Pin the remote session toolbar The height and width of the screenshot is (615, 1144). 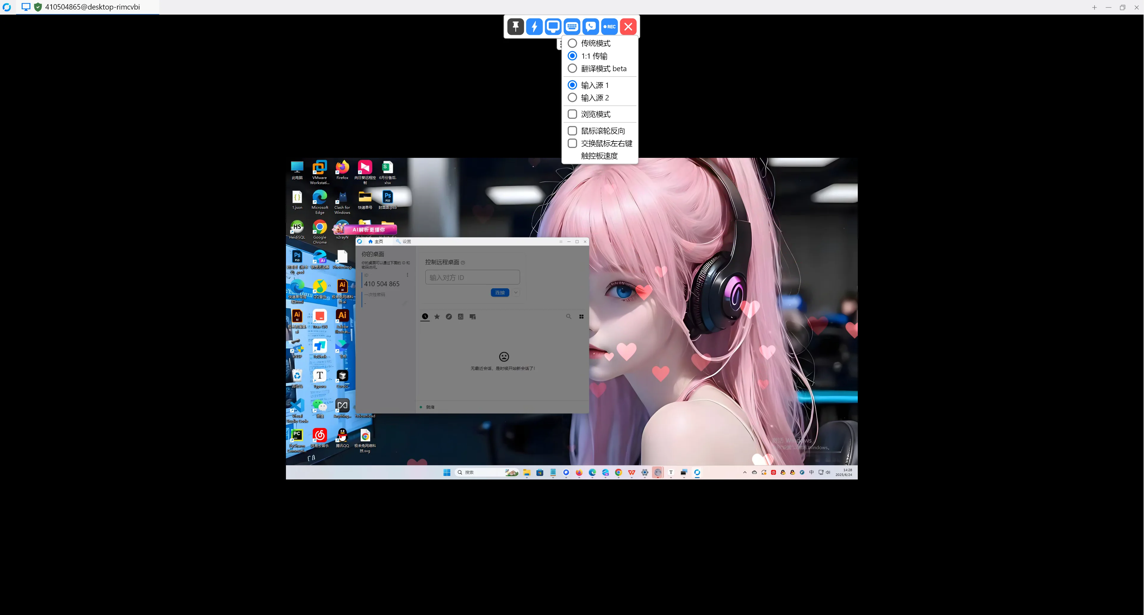pos(515,27)
